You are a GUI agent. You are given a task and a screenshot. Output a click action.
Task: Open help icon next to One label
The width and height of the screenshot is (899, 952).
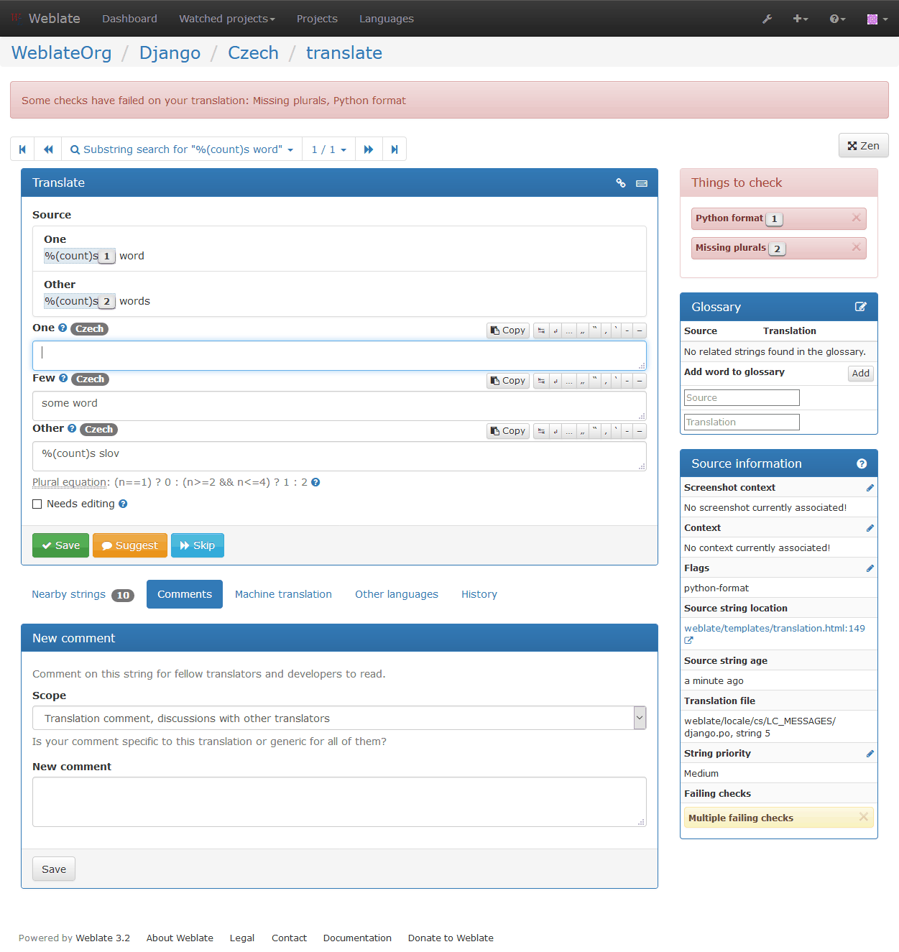(x=63, y=328)
